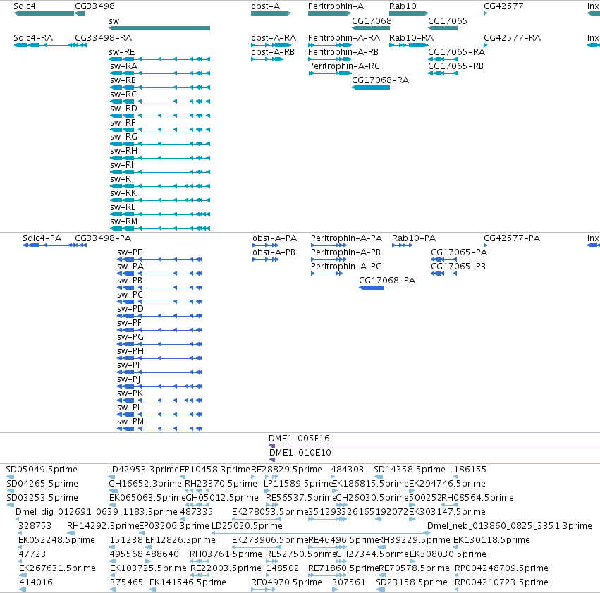Click transcript sw-RH

click(x=159, y=158)
